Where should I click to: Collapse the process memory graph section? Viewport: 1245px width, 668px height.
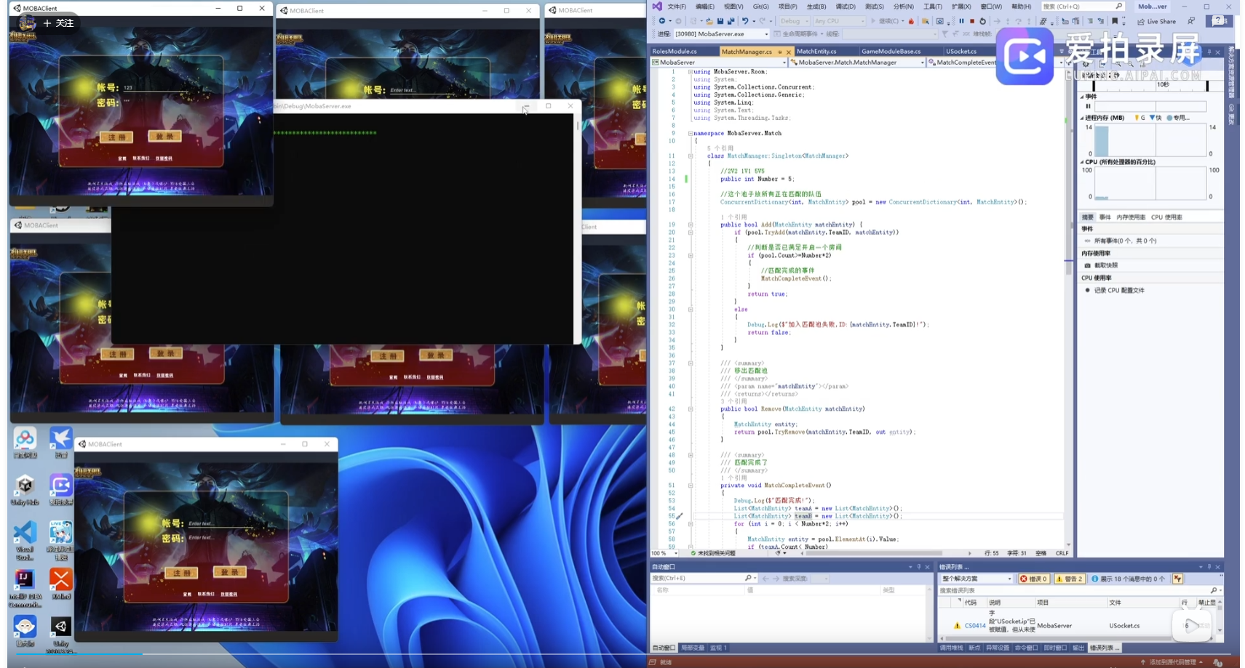tap(1082, 118)
